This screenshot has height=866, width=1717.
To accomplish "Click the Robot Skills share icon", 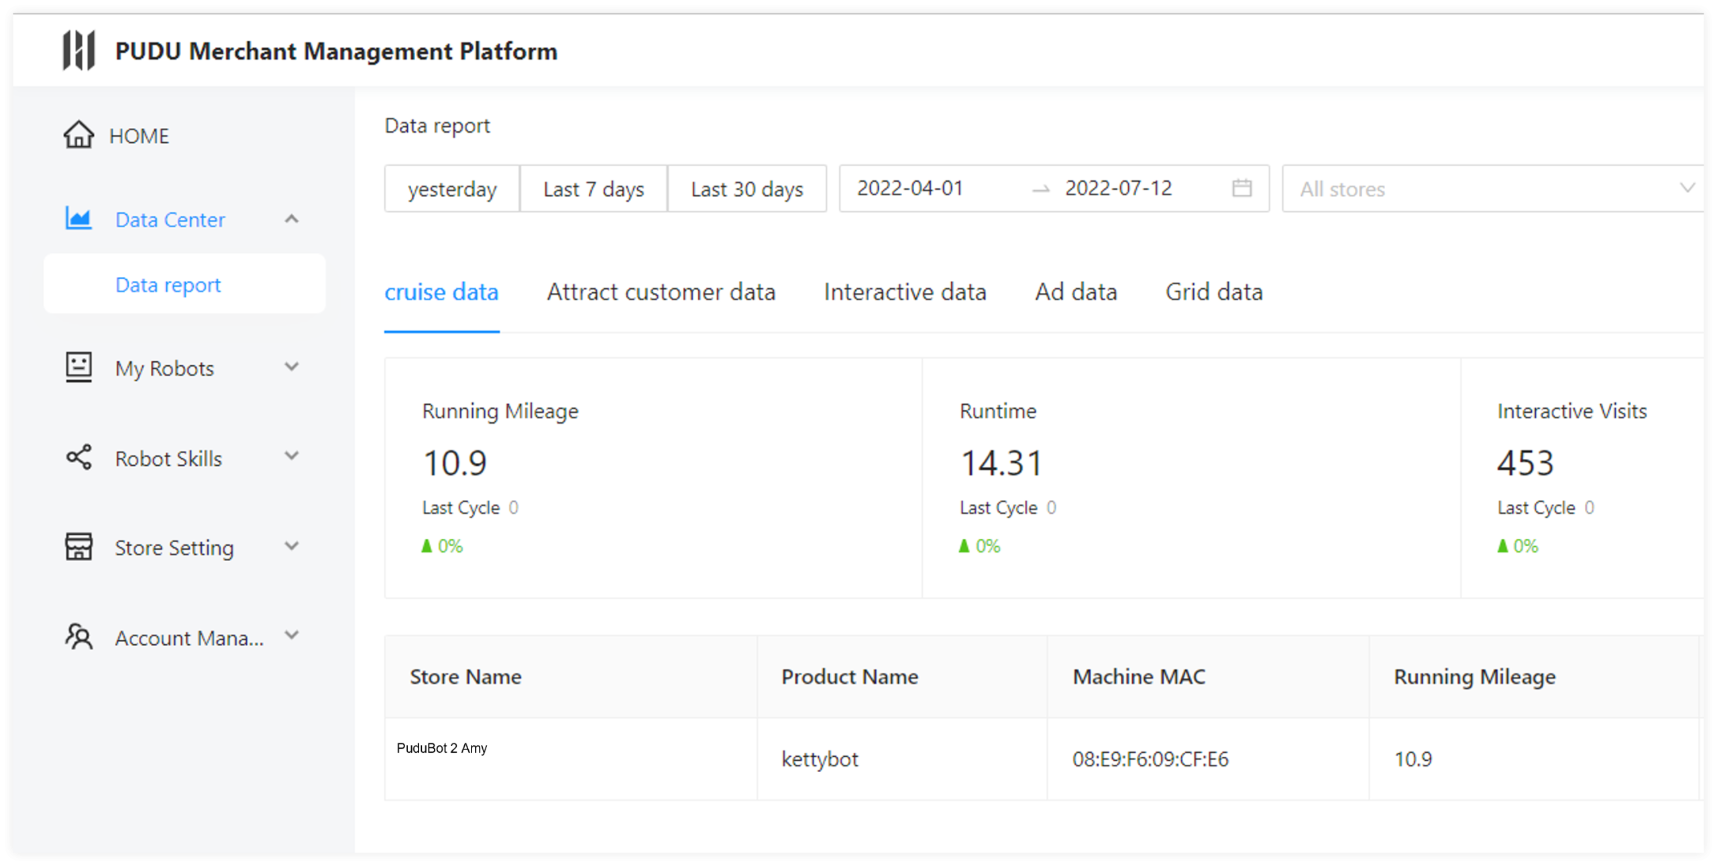I will [78, 458].
